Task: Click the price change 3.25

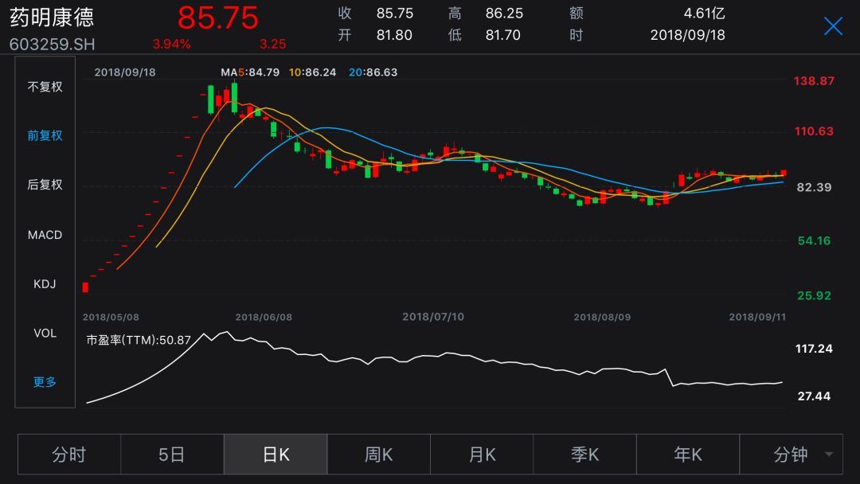Action: [x=272, y=44]
